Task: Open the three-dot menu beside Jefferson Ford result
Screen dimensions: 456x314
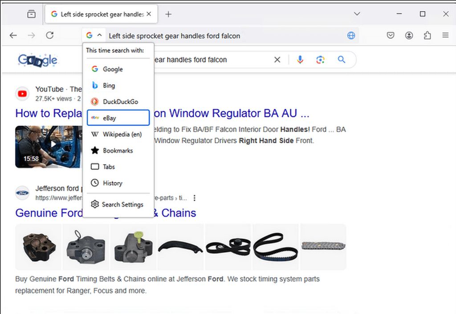Action: (x=194, y=198)
